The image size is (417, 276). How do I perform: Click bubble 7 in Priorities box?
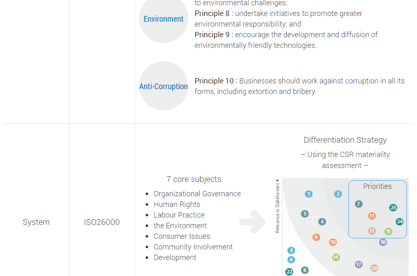pyautogui.click(x=358, y=204)
